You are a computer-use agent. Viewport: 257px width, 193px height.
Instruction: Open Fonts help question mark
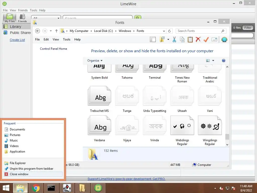[224, 61]
